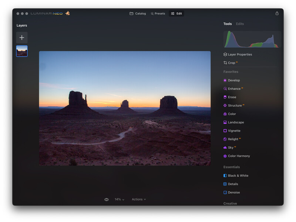Open the Details tool label
296x222 pixels.
pyautogui.click(x=233, y=184)
